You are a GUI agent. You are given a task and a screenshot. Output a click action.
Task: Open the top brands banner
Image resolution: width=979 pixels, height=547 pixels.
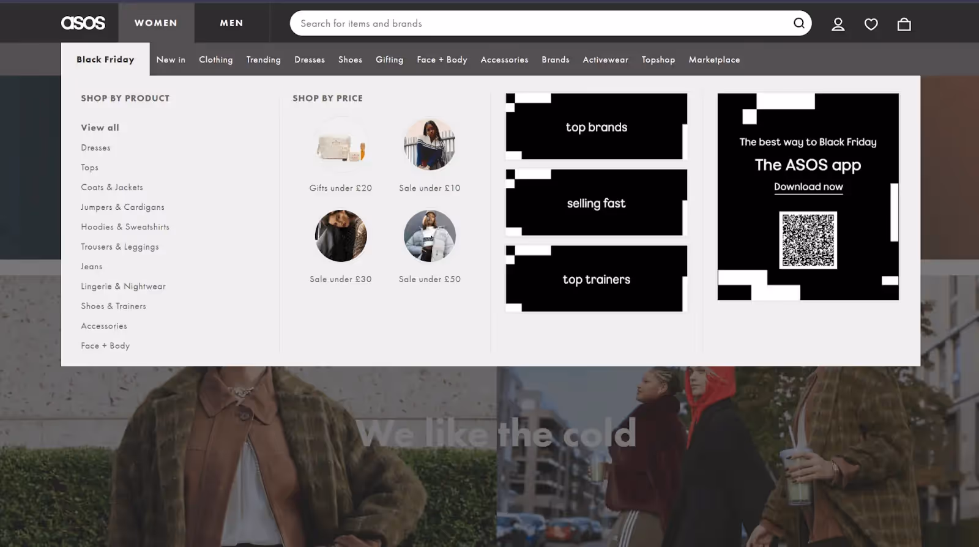[x=597, y=127]
